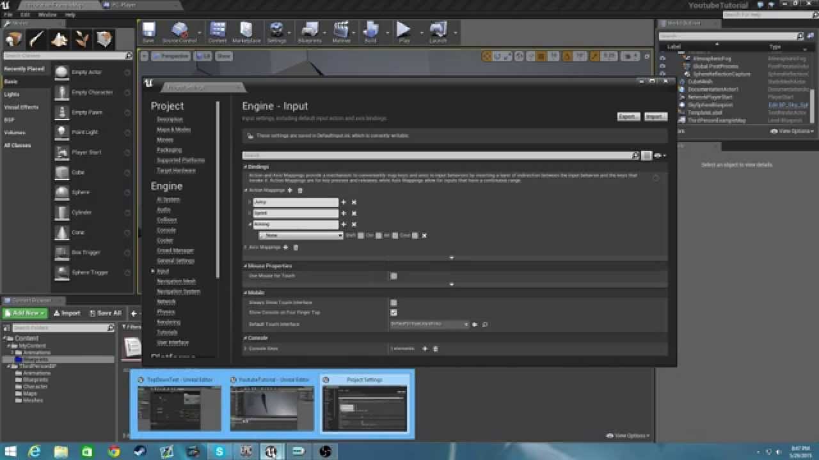Open the Settings toolbar button
The height and width of the screenshot is (460, 819).
(x=277, y=32)
